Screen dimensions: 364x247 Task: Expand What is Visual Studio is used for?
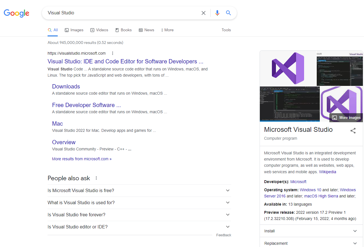point(139,203)
